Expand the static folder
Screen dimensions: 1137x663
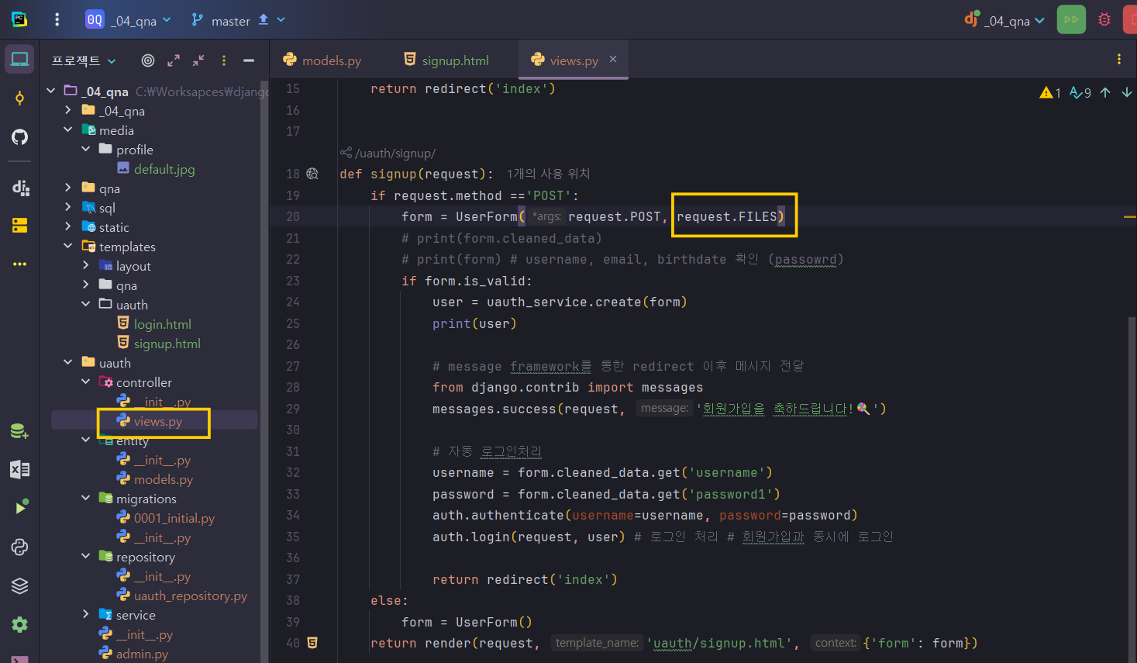coord(68,226)
